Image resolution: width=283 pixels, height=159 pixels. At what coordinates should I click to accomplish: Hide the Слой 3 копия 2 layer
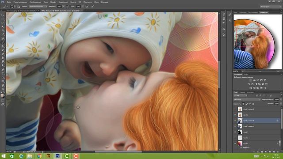(x=235, y=126)
